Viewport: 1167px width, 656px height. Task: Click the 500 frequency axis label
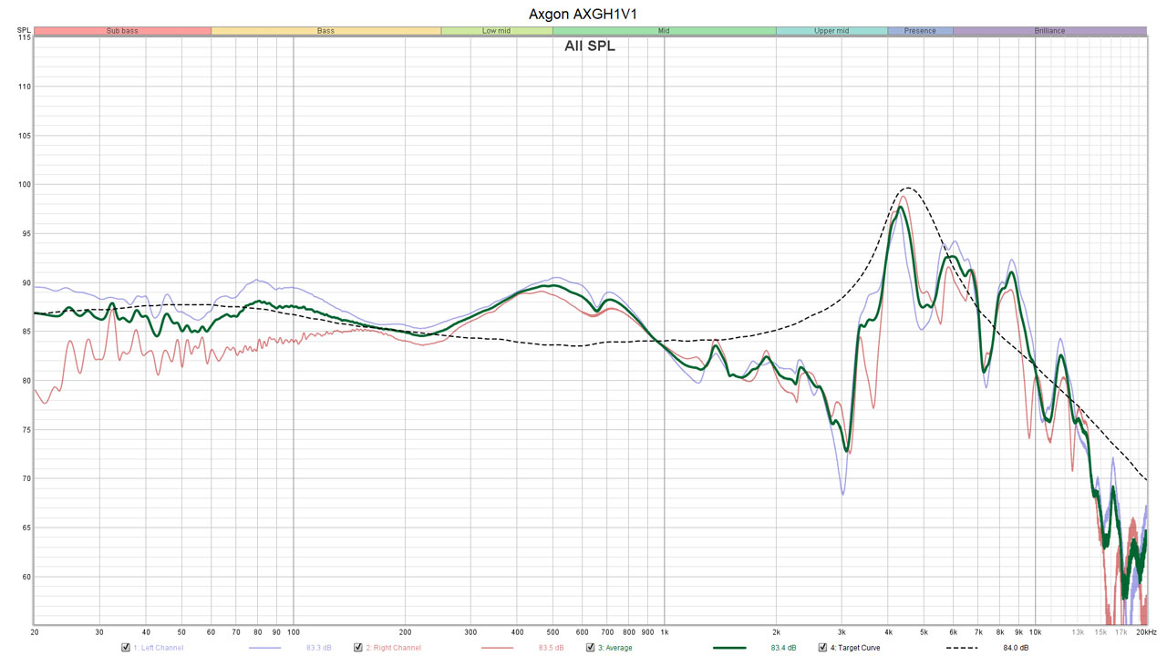[553, 631]
